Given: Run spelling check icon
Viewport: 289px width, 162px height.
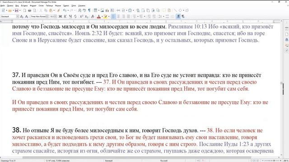Looking at the screenshot, I should coord(84,10).
